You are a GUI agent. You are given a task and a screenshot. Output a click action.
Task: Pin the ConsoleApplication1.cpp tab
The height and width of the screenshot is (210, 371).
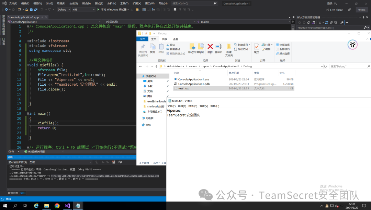click(42, 17)
